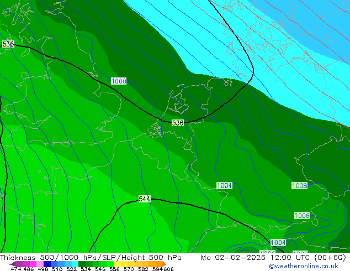Image resolution: width=350 pixels, height=271 pixels.
Task: Click the 486 legend value
Action: 29,269
